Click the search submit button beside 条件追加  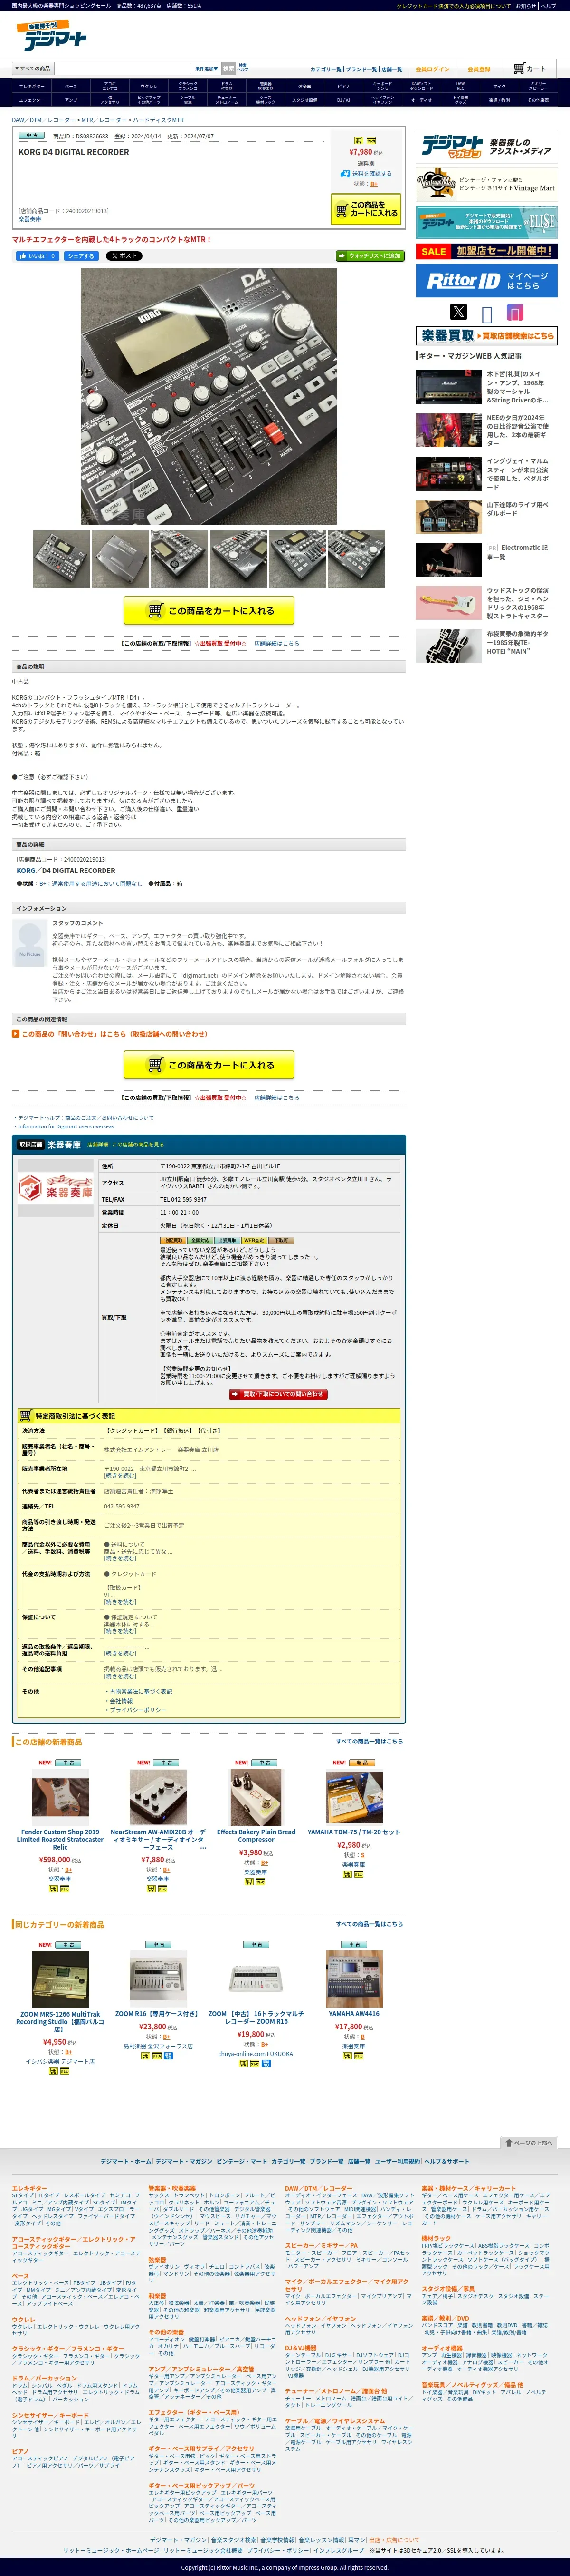click(228, 69)
